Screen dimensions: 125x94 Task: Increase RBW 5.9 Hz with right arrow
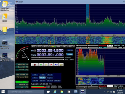(x=111, y=86)
